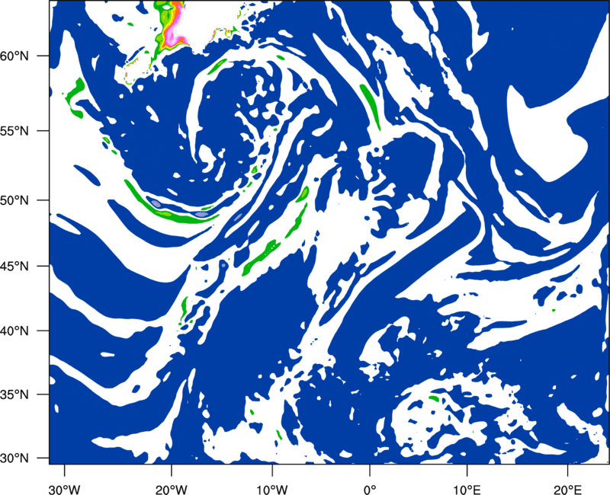This screenshot has width=610, height=495.
Task: Click the 60°N latitude label
Action: pyautogui.click(x=14, y=56)
